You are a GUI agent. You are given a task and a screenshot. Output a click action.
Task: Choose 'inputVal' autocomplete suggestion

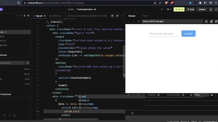point(111,104)
